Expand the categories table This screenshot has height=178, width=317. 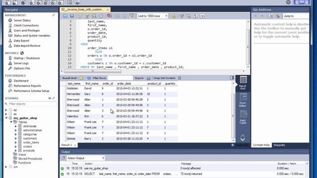(x=16, y=134)
